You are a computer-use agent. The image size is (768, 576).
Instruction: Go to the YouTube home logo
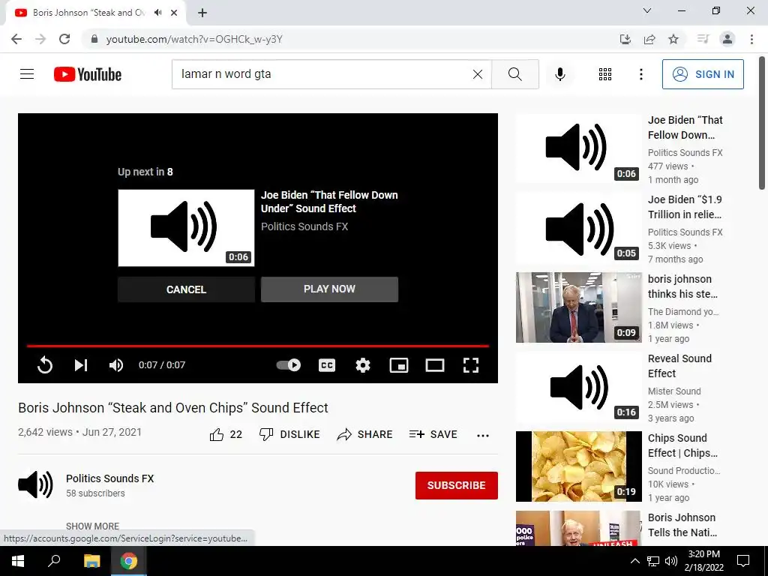click(x=88, y=74)
